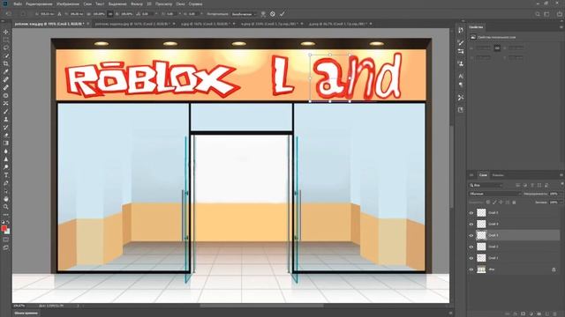Open the Character panel icon in dock
565x317 pixels.
point(461,76)
